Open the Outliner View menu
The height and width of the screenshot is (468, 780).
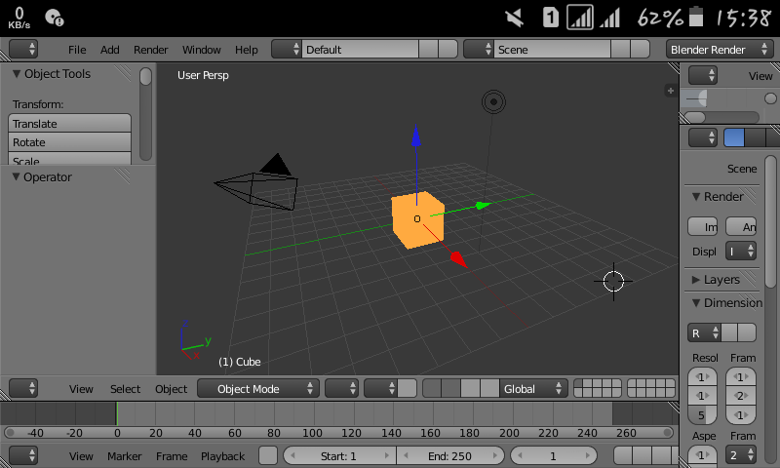click(760, 76)
